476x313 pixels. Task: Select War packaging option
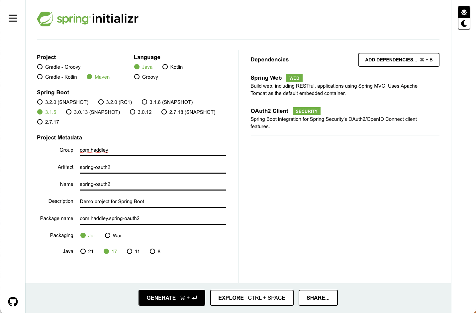(x=108, y=236)
